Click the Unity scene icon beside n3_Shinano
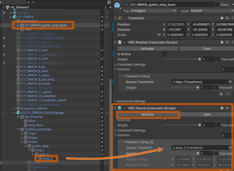 click(x=8, y=7)
